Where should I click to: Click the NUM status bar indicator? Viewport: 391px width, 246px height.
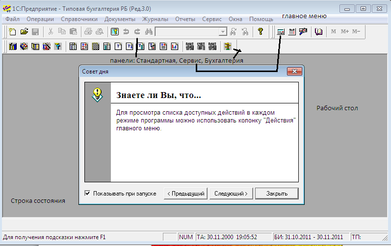[186, 237]
